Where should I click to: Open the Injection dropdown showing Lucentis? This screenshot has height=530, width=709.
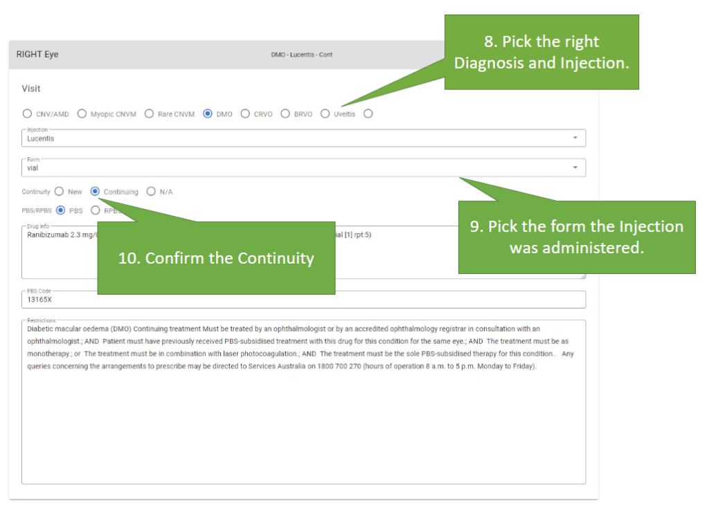pyautogui.click(x=303, y=138)
